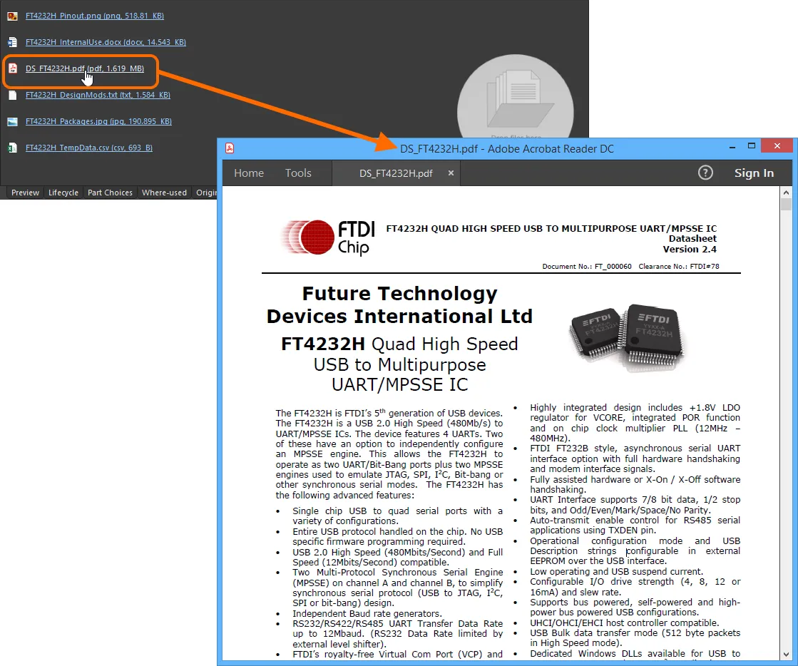This screenshot has height=666, width=798.
Task: Select the Word document icon for FT4232H_InternalUse.docx
Action: pyautogui.click(x=12, y=41)
